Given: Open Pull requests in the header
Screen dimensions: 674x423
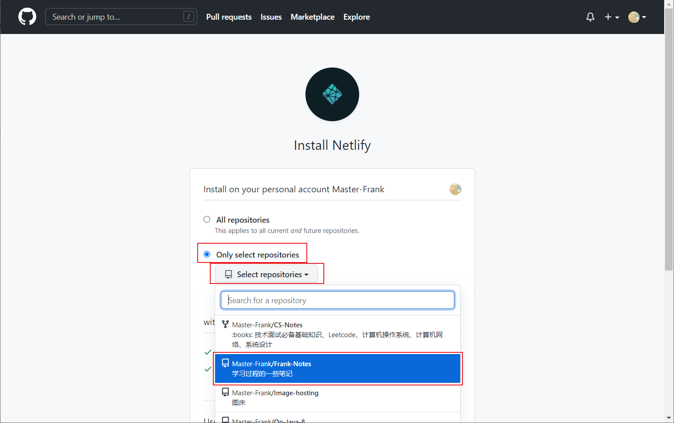Looking at the screenshot, I should point(229,17).
